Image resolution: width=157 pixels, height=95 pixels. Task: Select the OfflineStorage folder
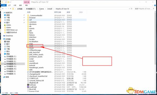(35, 50)
